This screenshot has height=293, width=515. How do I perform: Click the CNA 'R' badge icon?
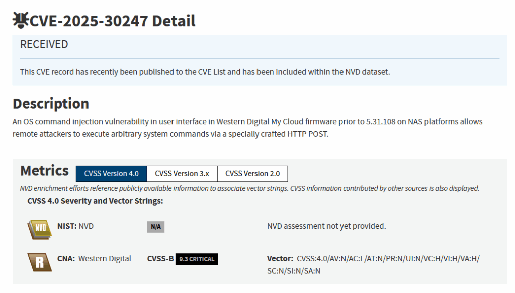click(x=39, y=261)
